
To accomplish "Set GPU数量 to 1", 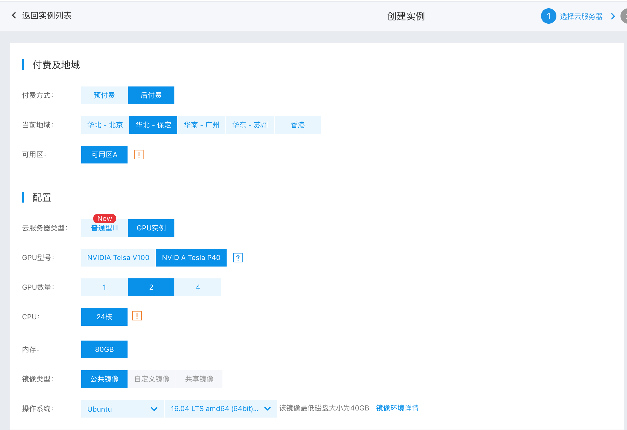I will [104, 287].
